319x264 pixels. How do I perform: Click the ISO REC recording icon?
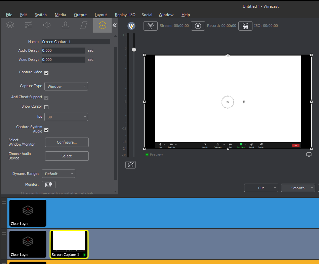(x=245, y=26)
